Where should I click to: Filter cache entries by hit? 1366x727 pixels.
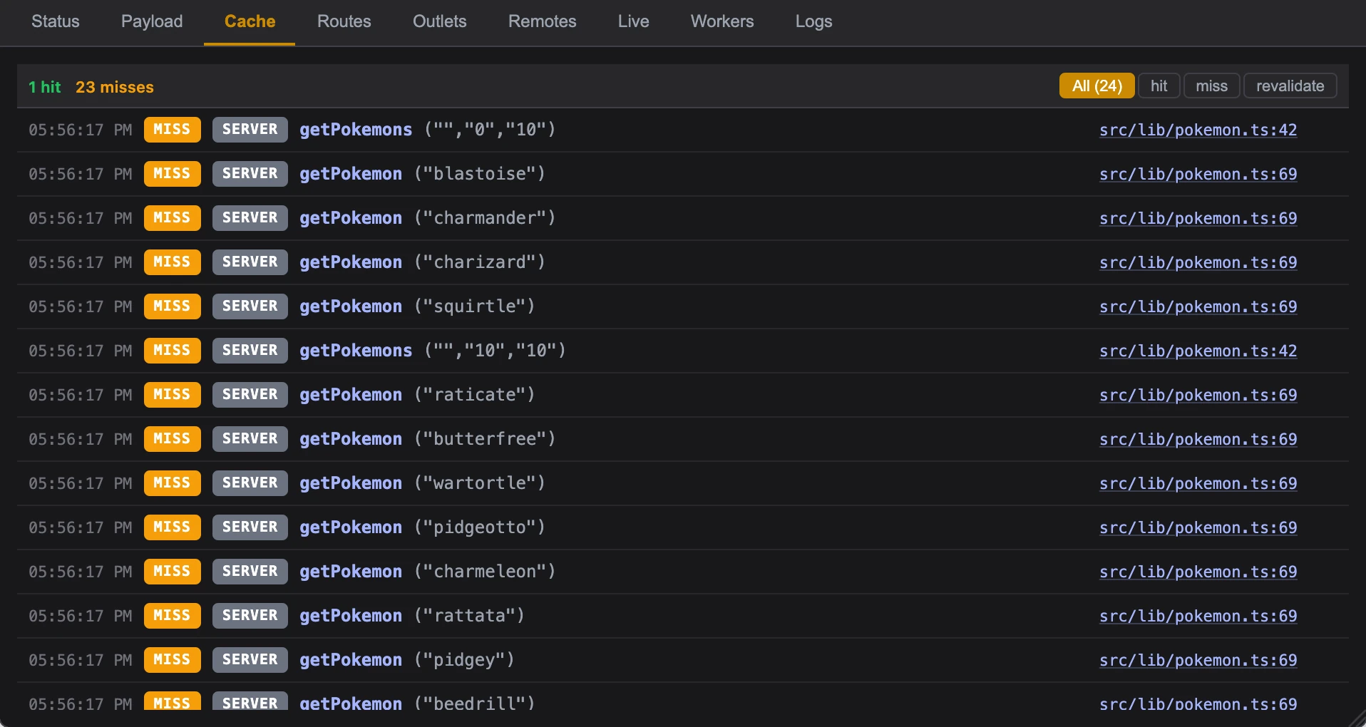(x=1159, y=86)
